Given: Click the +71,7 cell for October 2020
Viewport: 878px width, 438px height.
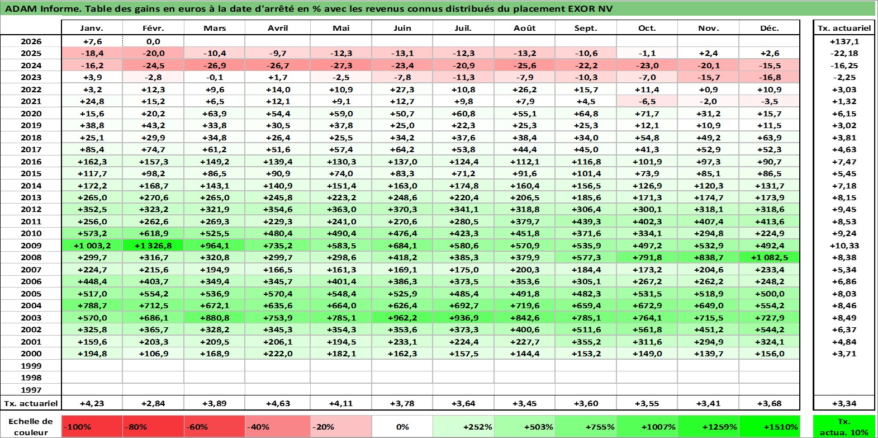Looking at the screenshot, I should pos(647,114).
